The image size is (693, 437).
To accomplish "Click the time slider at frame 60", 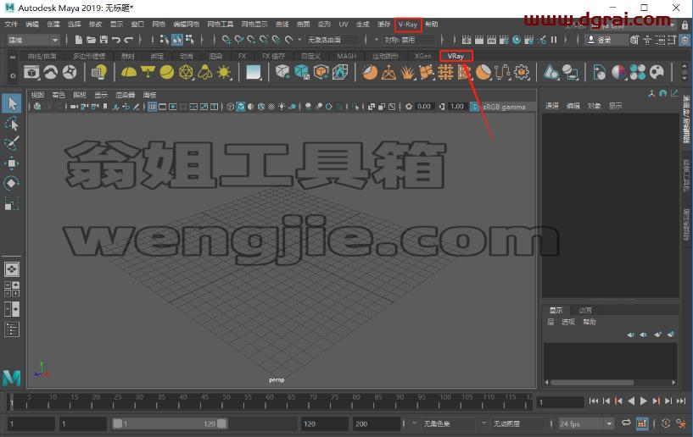I will click(269, 401).
